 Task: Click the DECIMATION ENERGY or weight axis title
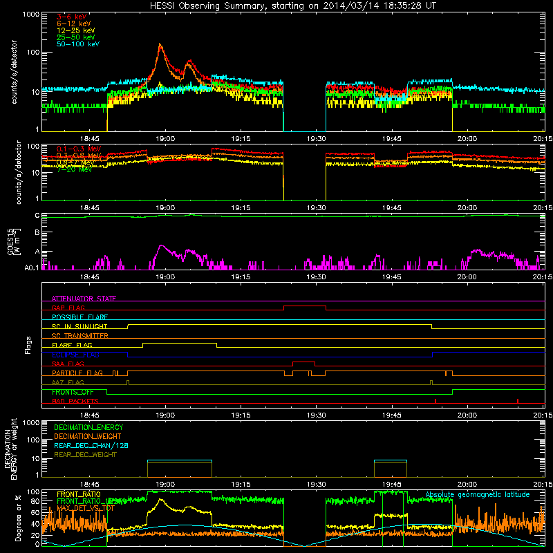pyautogui.click(x=10, y=449)
